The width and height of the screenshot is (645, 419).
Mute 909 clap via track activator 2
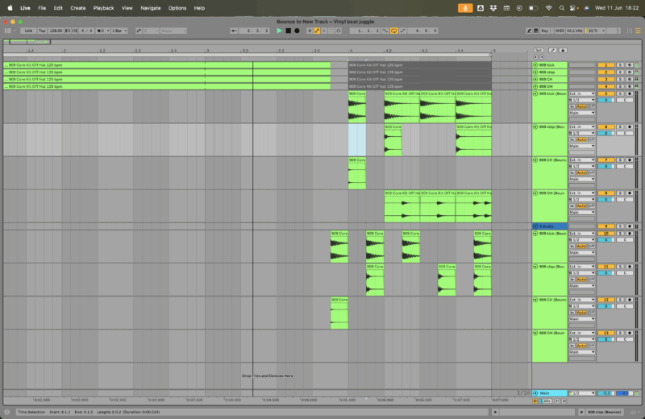coord(605,72)
